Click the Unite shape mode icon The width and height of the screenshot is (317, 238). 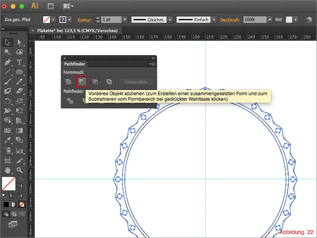pos(68,82)
